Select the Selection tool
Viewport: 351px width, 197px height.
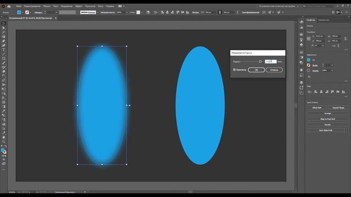4,24
